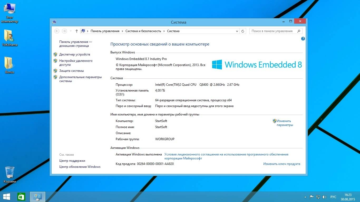
Task: Refresh the address bar view
Action: (243, 31)
